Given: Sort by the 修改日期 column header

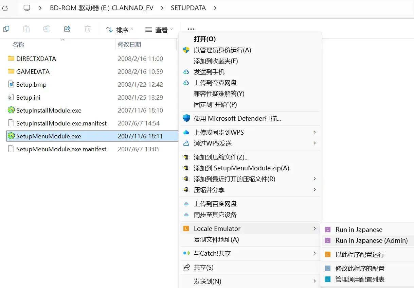Looking at the screenshot, I should 129,45.
